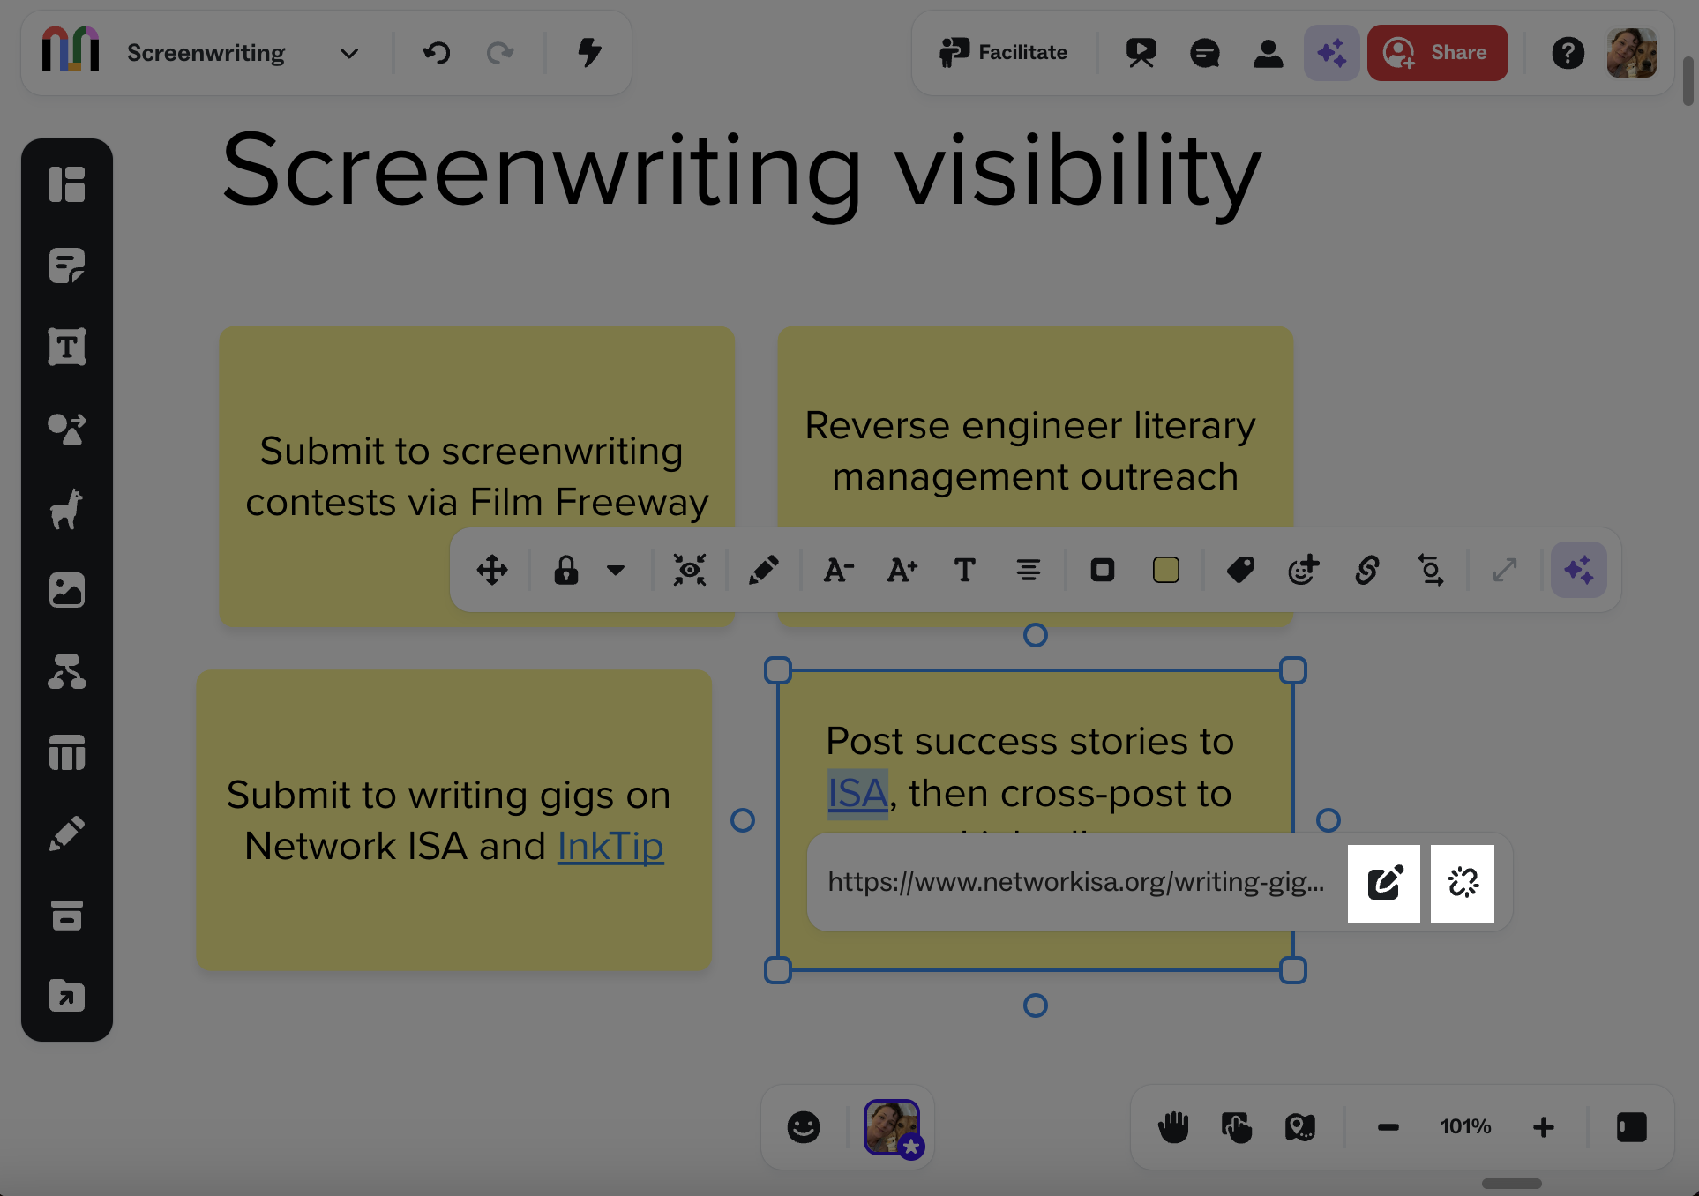Open the import file icon in sidebar
The image size is (1699, 1196).
coord(67,997)
